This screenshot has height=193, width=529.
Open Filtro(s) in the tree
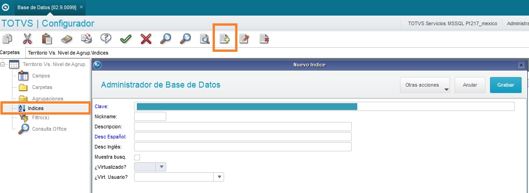(41, 118)
